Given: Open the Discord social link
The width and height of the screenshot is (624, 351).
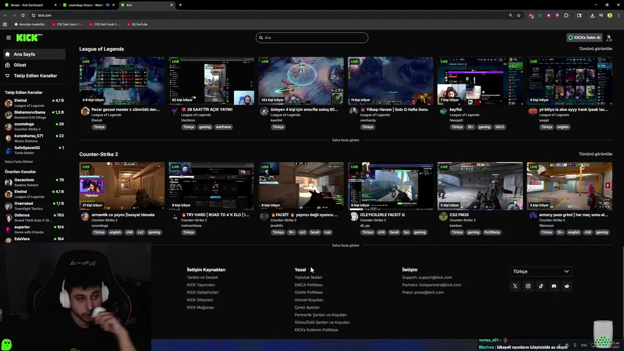Looking at the screenshot, I should pos(554,286).
